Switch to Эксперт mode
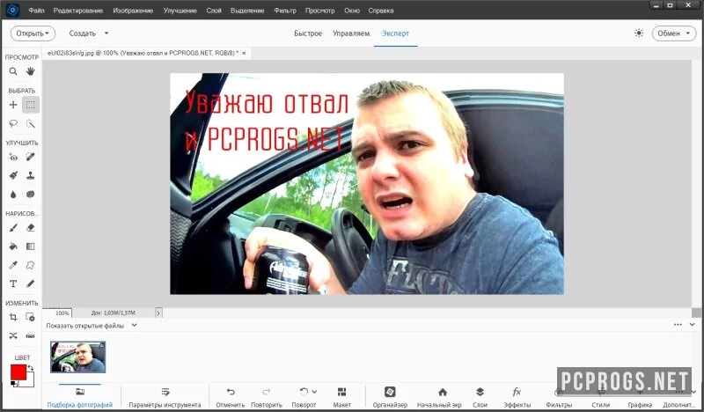Viewport: 704px width, 412px height. pos(395,33)
